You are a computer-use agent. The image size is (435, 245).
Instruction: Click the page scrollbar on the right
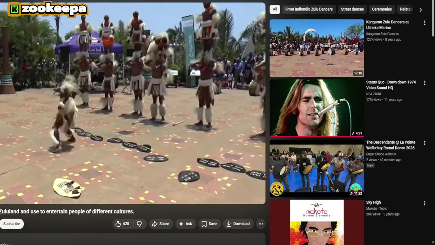pyautogui.click(x=433, y=19)
